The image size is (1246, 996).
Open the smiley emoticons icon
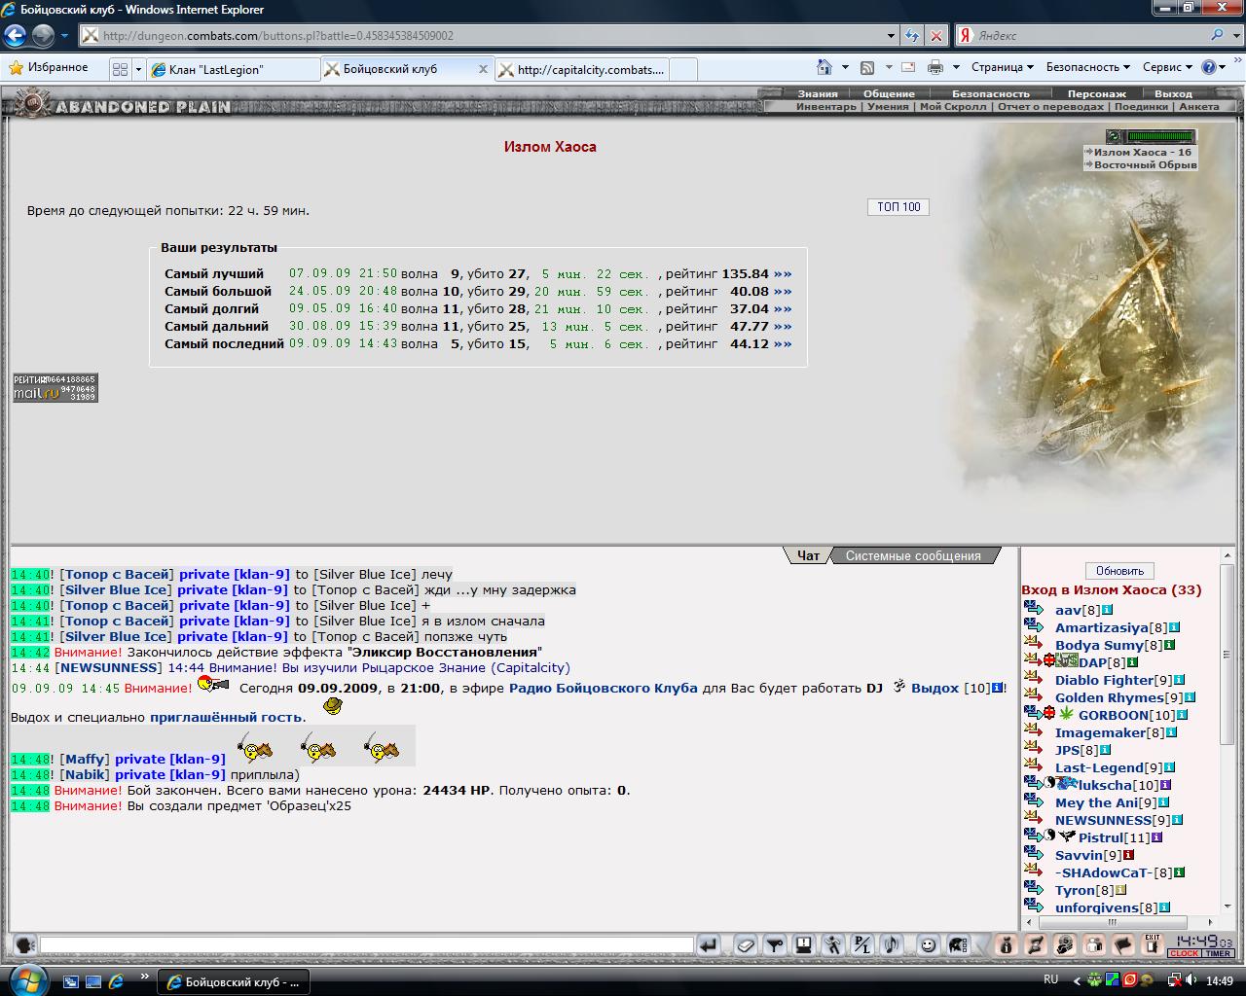click(x=929, y=945)
